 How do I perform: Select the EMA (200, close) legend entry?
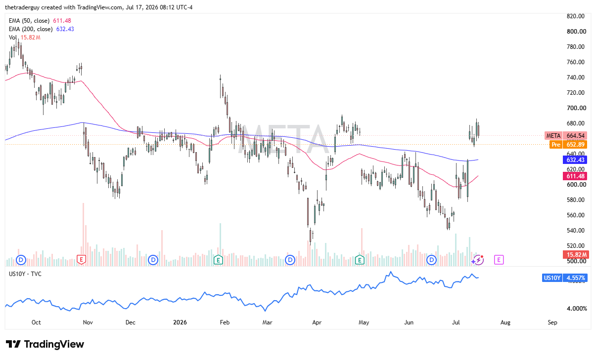[42, 29]
